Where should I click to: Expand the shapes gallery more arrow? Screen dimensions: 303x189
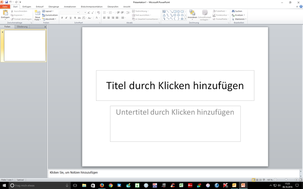tap(185, 19)
